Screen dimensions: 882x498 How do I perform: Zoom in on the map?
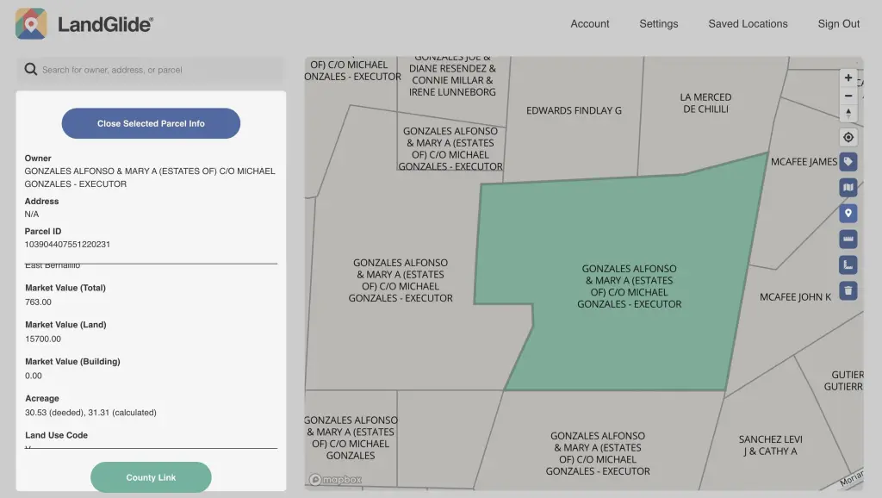tap(848, 78)
